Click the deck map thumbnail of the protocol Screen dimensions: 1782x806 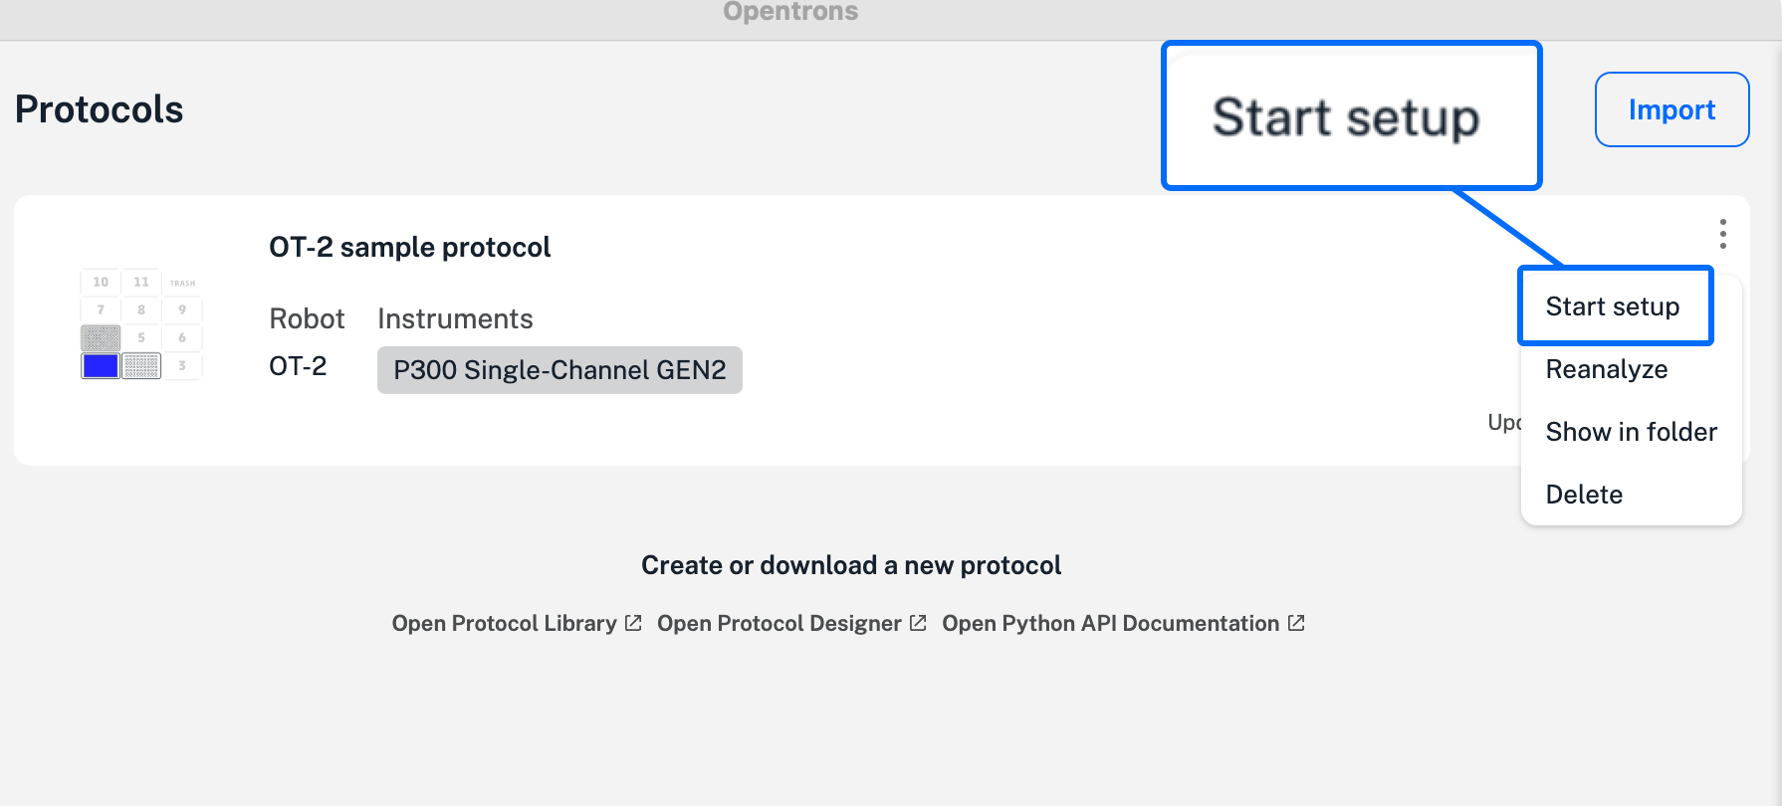click(140, 323)
